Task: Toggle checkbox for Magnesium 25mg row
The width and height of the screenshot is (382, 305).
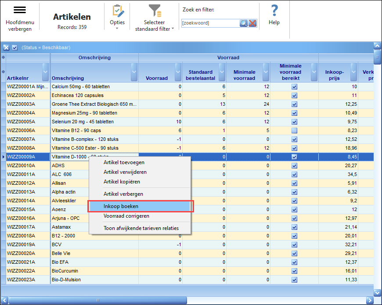Action: click(294, 113)
